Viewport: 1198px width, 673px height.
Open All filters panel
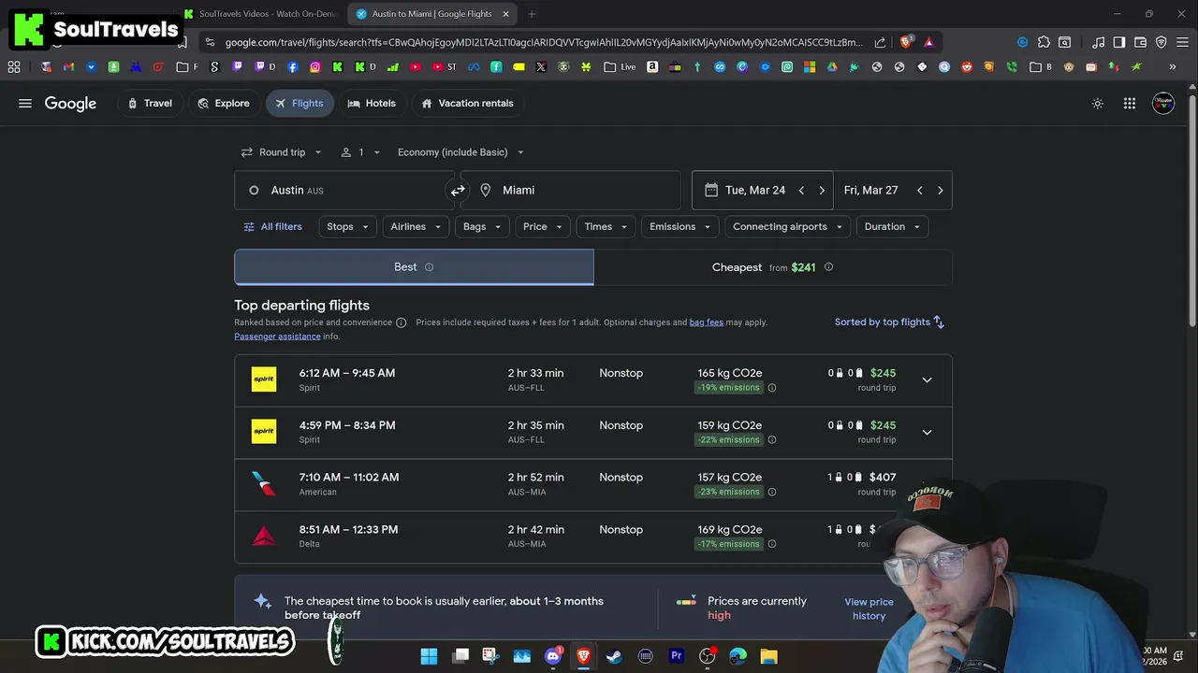point(272,227)
